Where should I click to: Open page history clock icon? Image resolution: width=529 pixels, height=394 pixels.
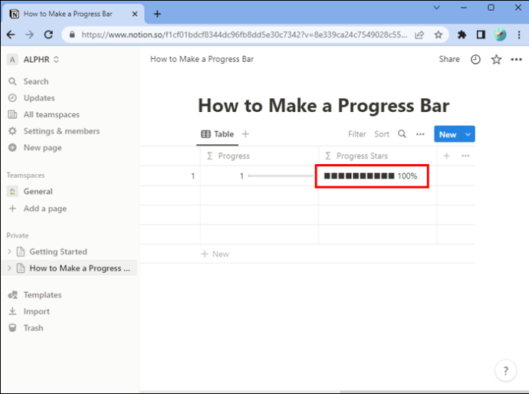point(475,60)
